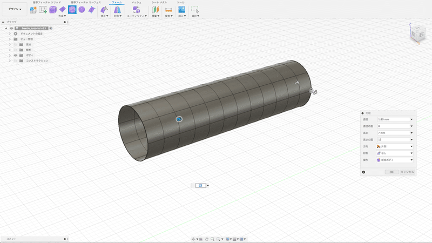Expand the ドキュメントの設定 tree node
Viewport: 432px width, 243px height.
coord(10,33)
